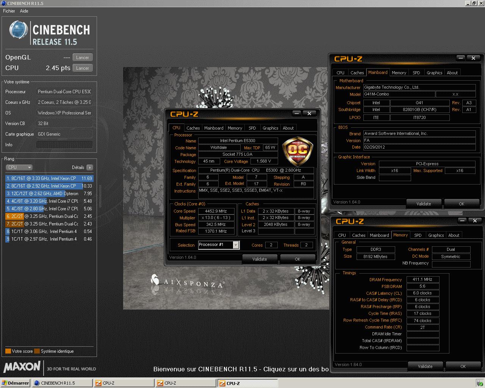Switch to CPU tab in Memory CPU-Z window
Image resolution: width=485 pixels, height=388 pixels.
[x=342, y=235]
